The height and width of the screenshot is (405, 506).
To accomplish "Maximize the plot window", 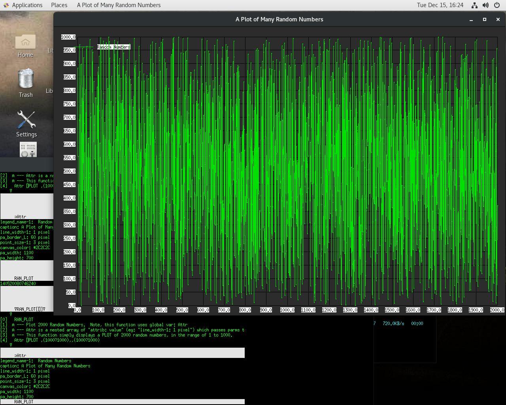I will coord(485,19).
